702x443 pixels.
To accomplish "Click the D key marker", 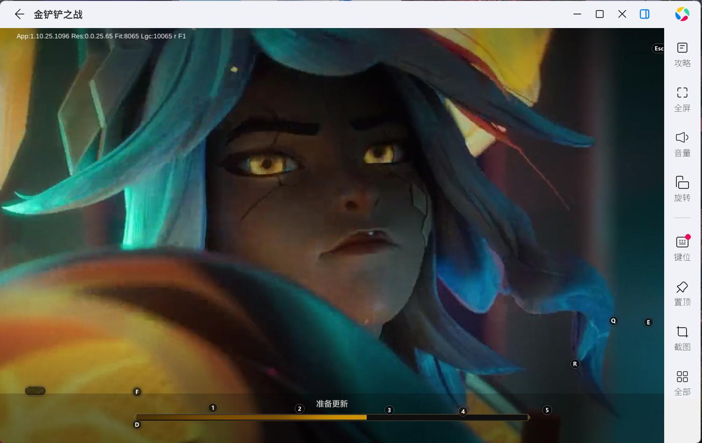I will (137, 424).
